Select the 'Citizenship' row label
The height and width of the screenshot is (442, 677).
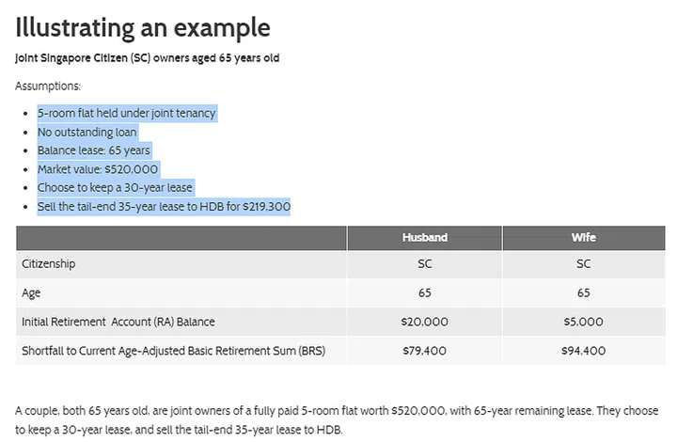click(x=49, y=264)
